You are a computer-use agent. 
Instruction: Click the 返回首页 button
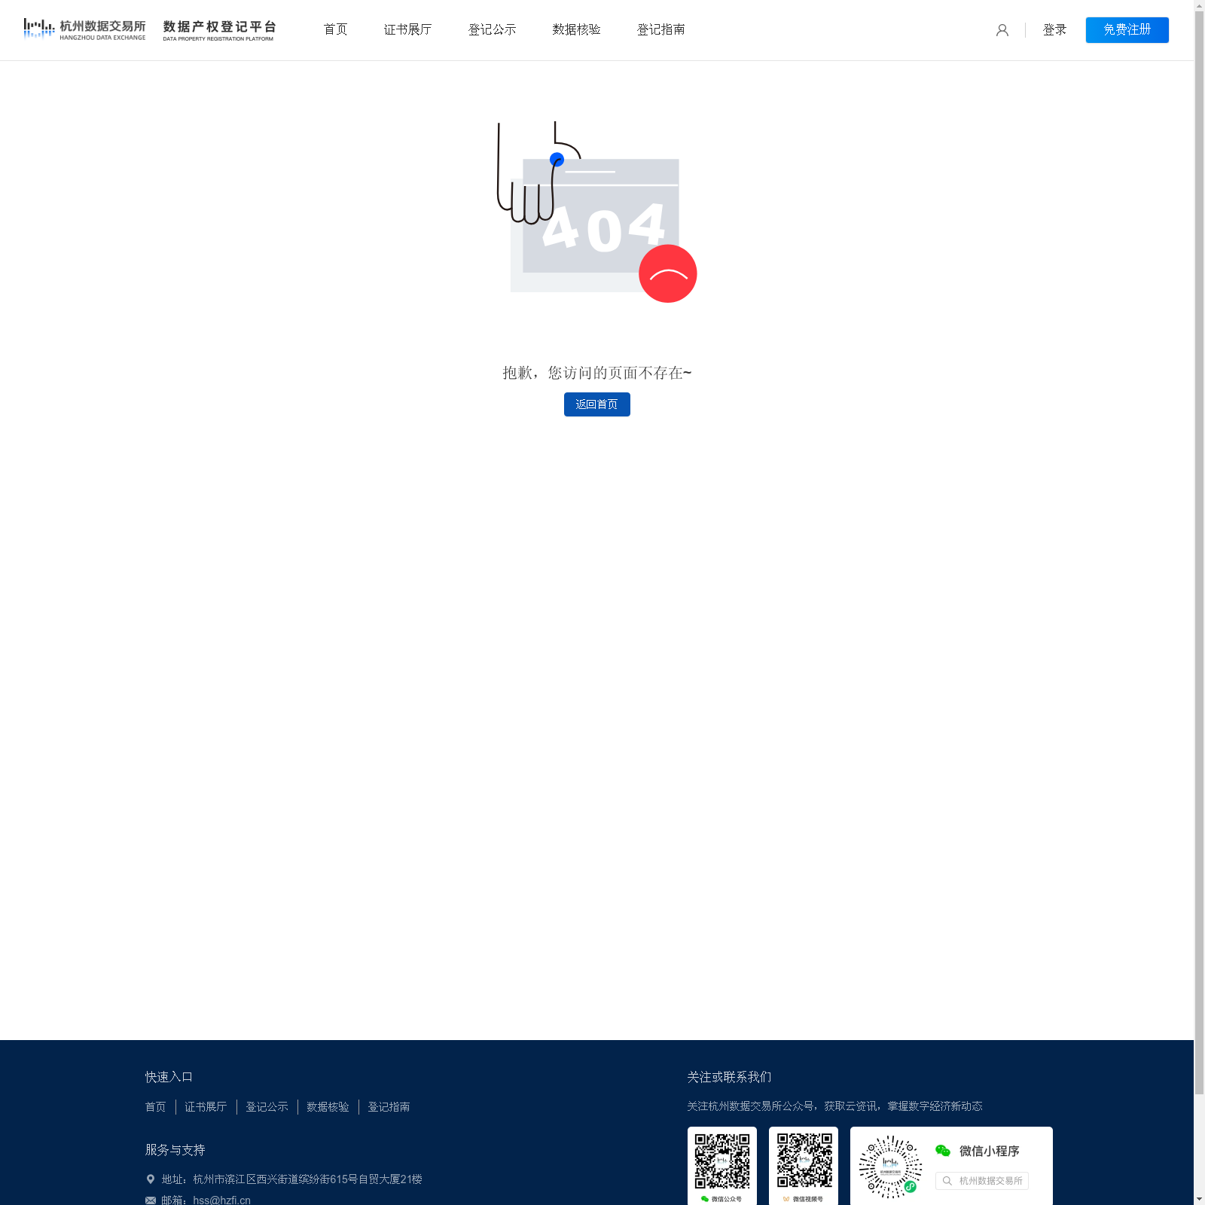tap(596, 404)
